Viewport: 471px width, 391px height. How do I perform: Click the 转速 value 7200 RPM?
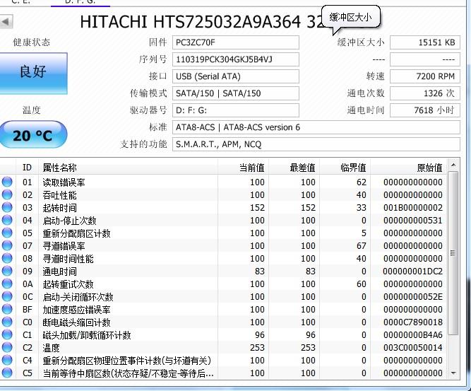click(424, 76)
